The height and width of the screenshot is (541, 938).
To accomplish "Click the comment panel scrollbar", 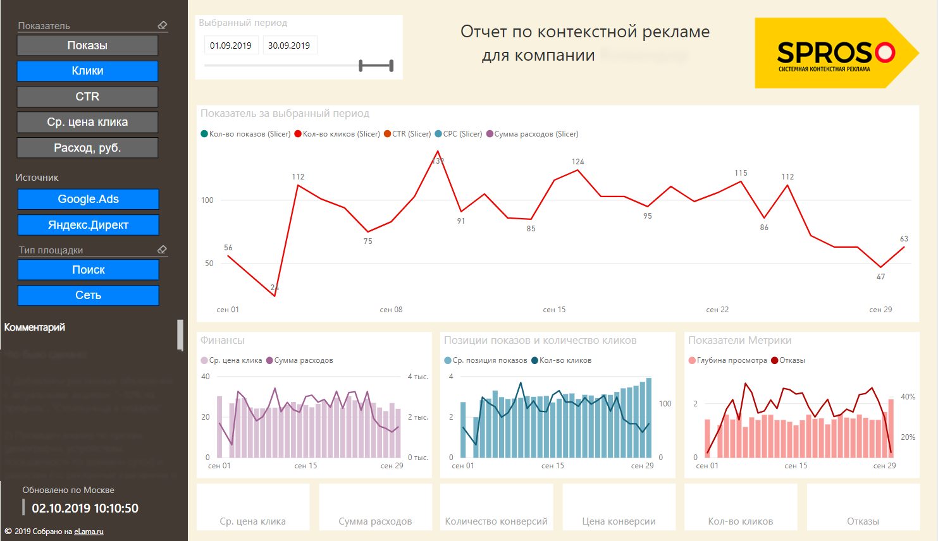I will click(180, 334).
